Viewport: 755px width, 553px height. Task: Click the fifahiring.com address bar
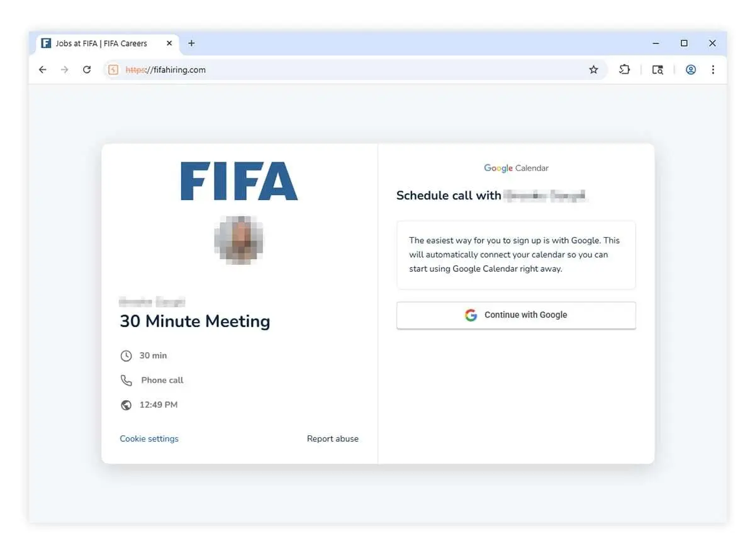355,70
